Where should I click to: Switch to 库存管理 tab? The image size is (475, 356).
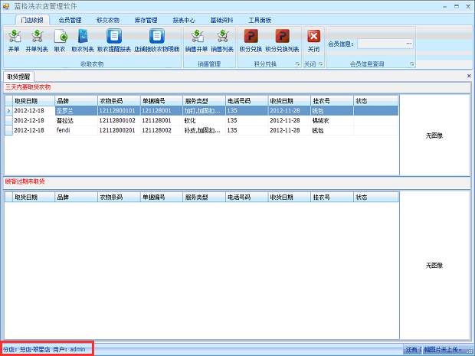tap(146, 20)
